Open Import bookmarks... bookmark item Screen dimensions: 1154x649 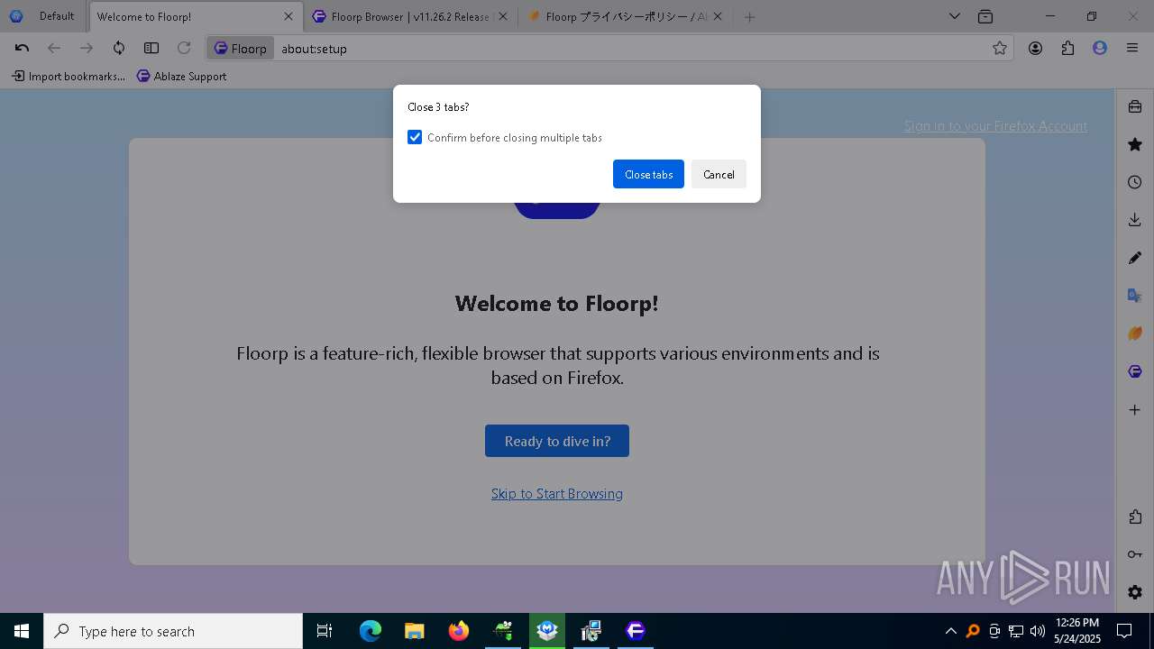(x=69, y=77)
